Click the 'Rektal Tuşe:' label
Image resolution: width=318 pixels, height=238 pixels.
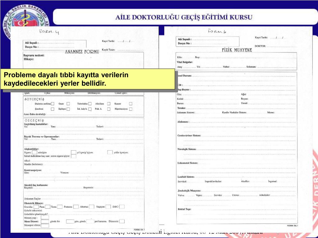(184, 209)
